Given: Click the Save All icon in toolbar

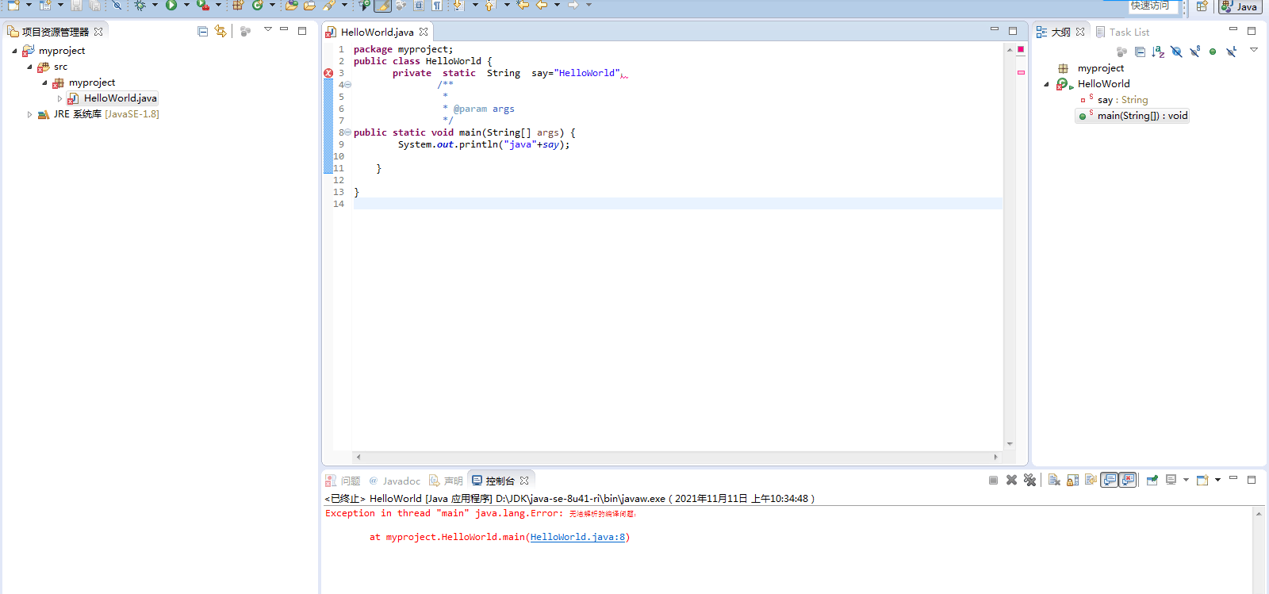Looking at the screenshot, I should pos(94,6).
